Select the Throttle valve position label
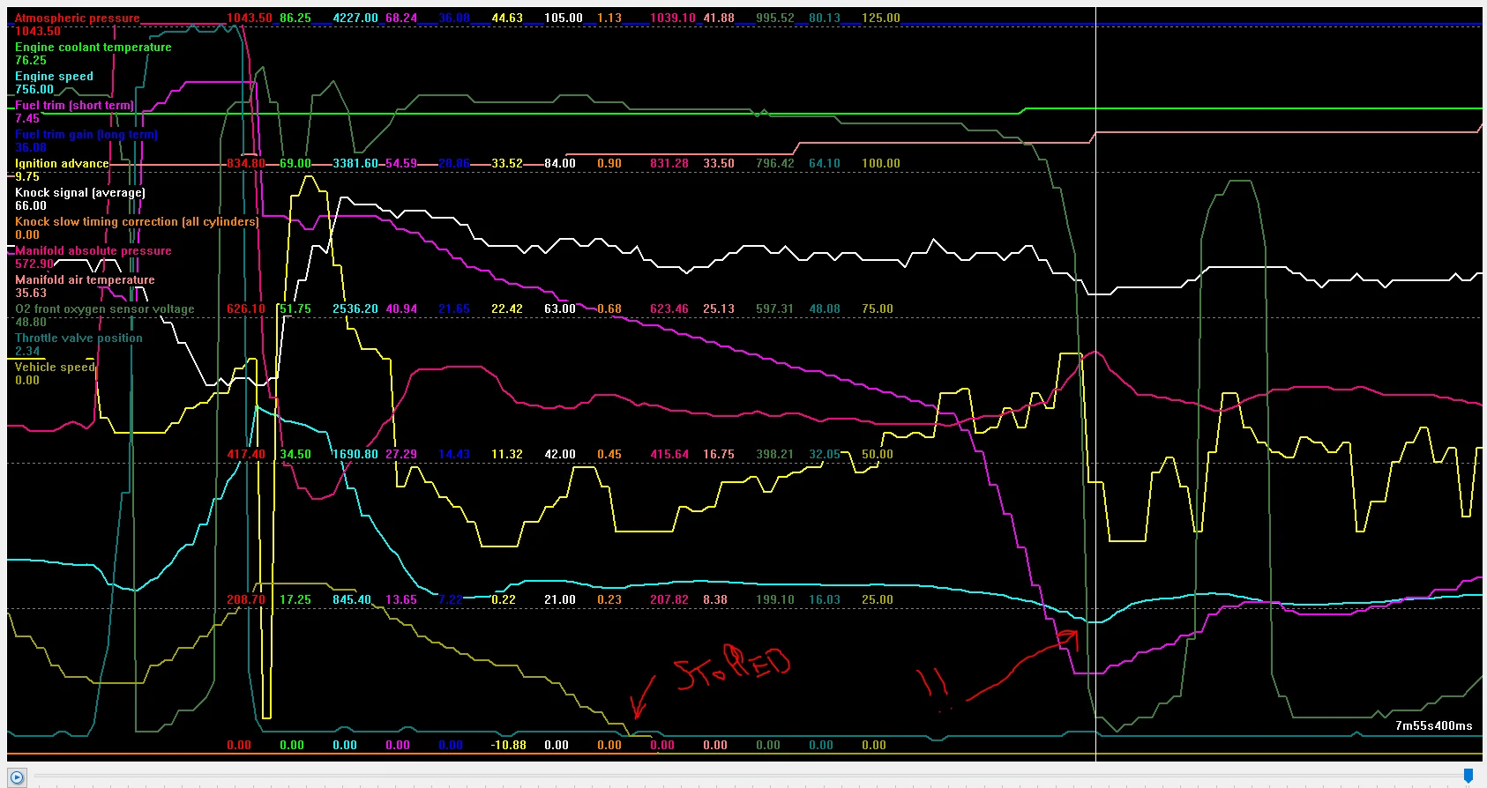 [x=78, y=338]
